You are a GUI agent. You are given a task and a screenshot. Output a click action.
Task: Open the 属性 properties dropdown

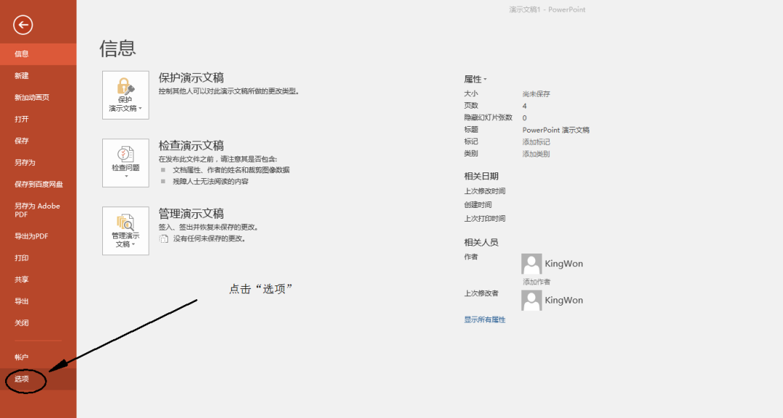(x=477, y=78)
